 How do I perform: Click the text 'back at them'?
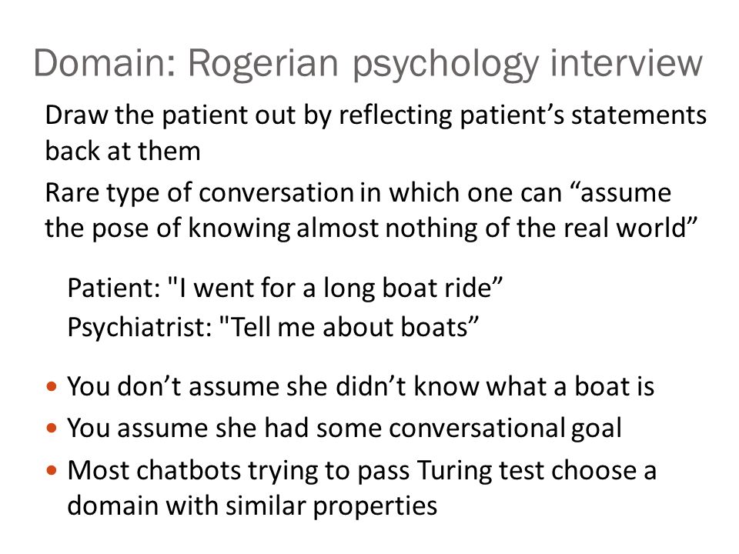[x=122, y=152]
